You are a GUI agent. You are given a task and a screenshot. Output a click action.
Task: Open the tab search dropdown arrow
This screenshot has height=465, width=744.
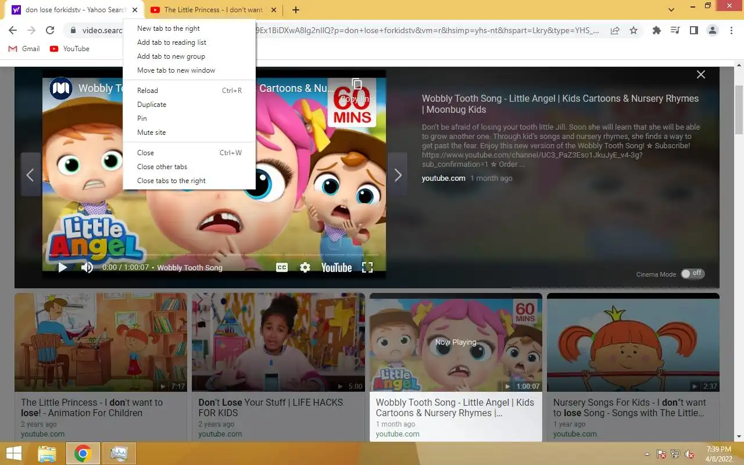[671, 10]
